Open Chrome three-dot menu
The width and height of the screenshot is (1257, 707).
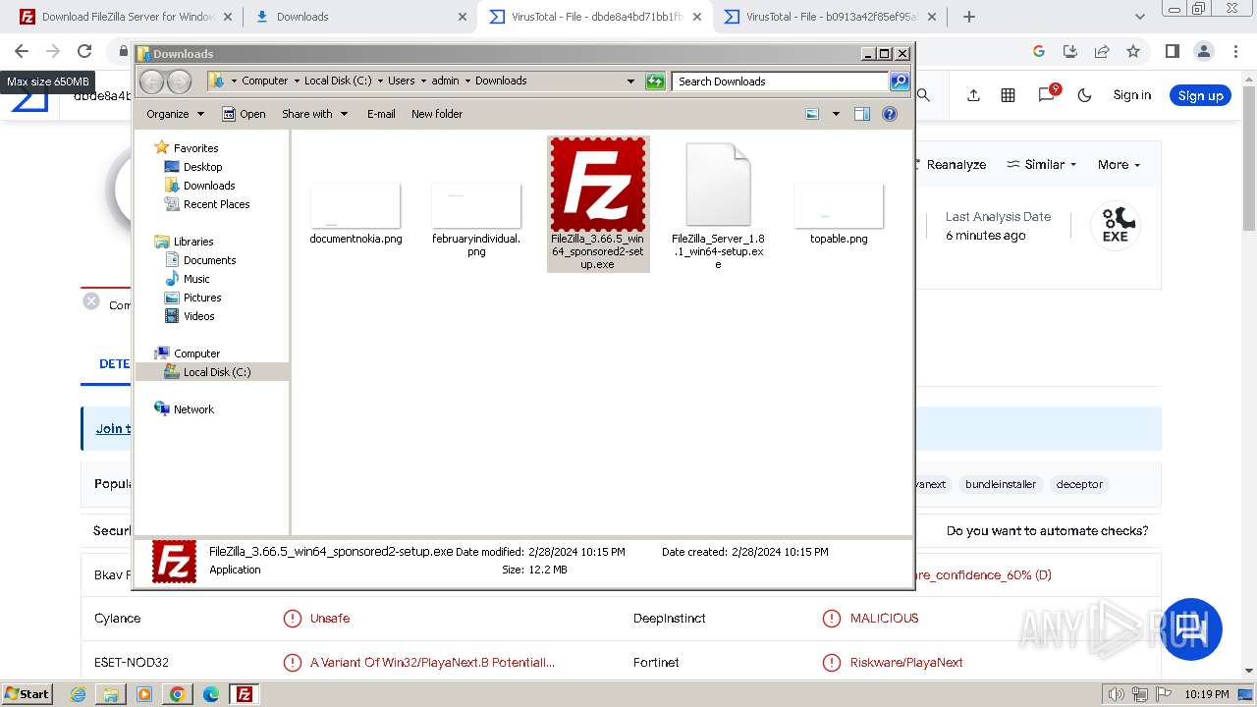[x=1234, y=51]
